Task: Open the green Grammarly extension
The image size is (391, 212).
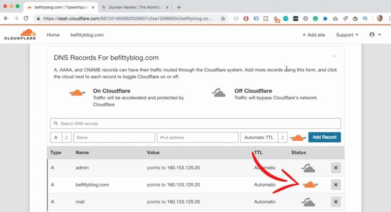Action: click(x=315, y=18)
